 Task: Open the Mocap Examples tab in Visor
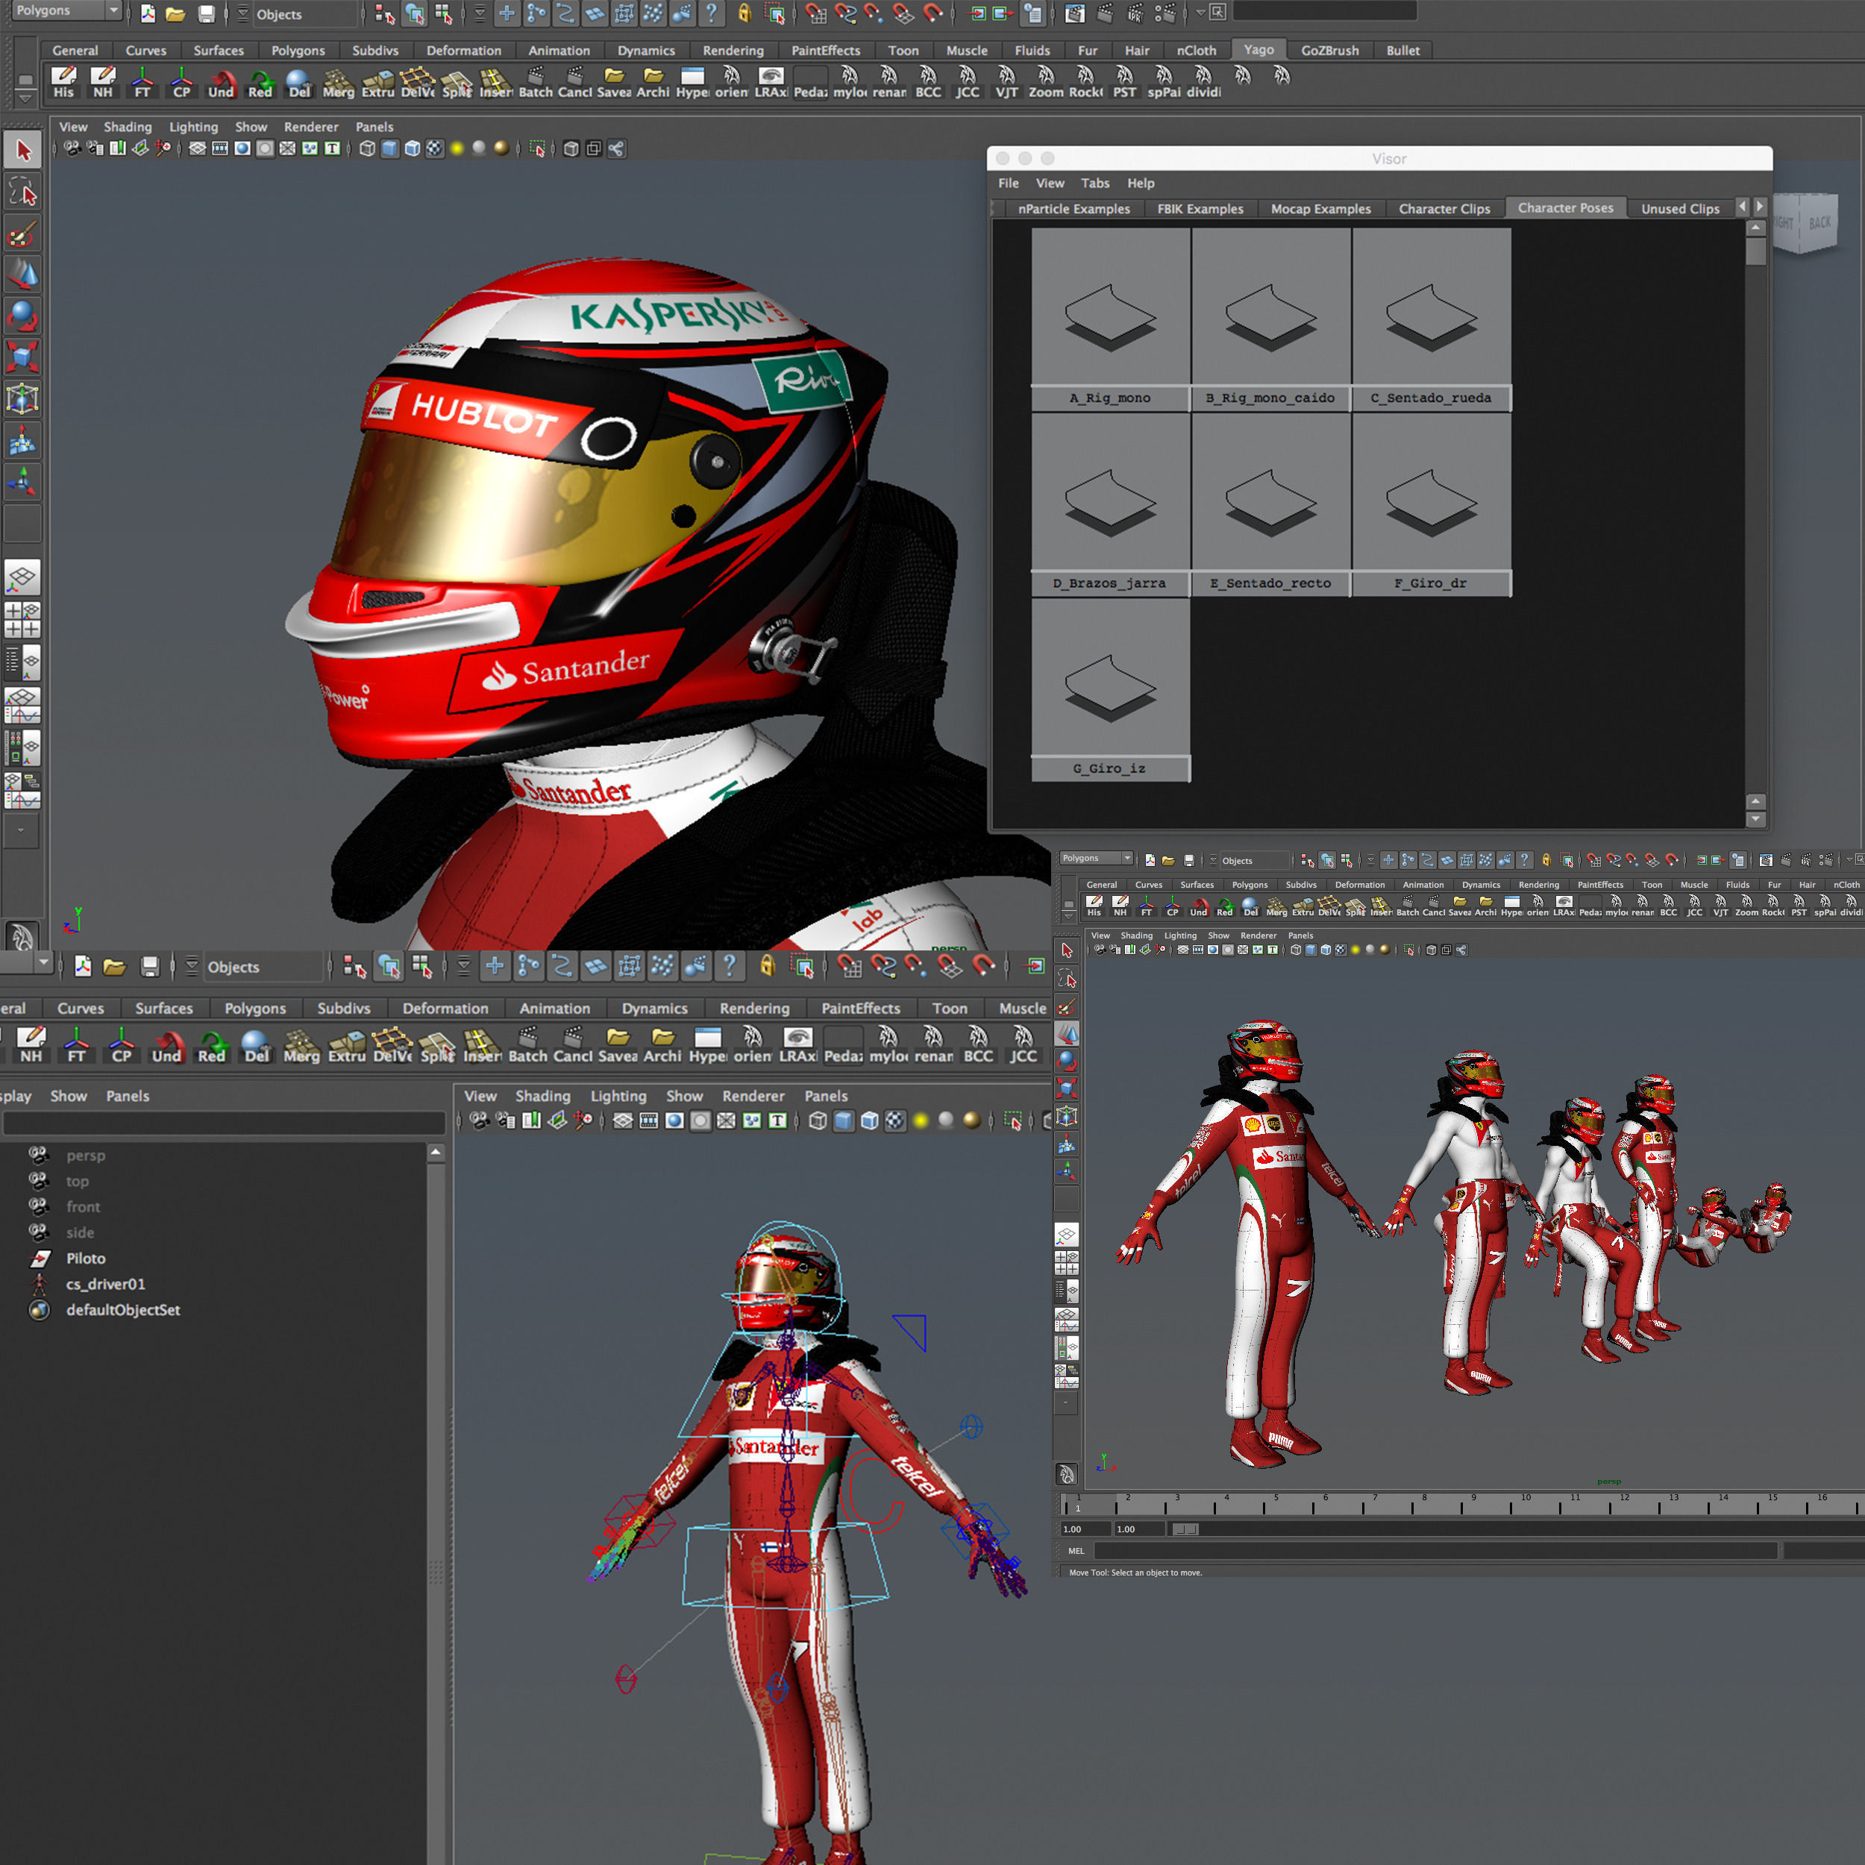(1320, 209)
